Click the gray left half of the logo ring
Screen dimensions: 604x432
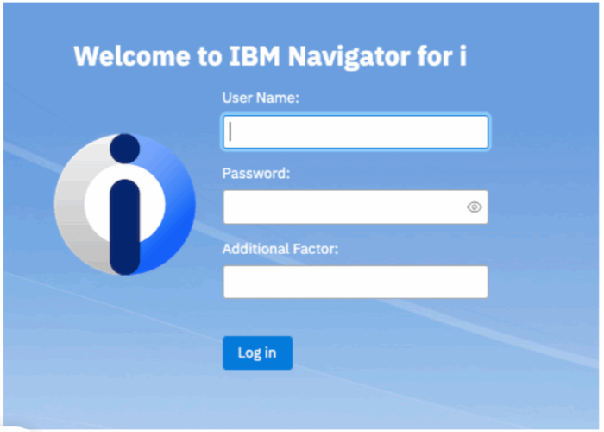pos(72,206)
